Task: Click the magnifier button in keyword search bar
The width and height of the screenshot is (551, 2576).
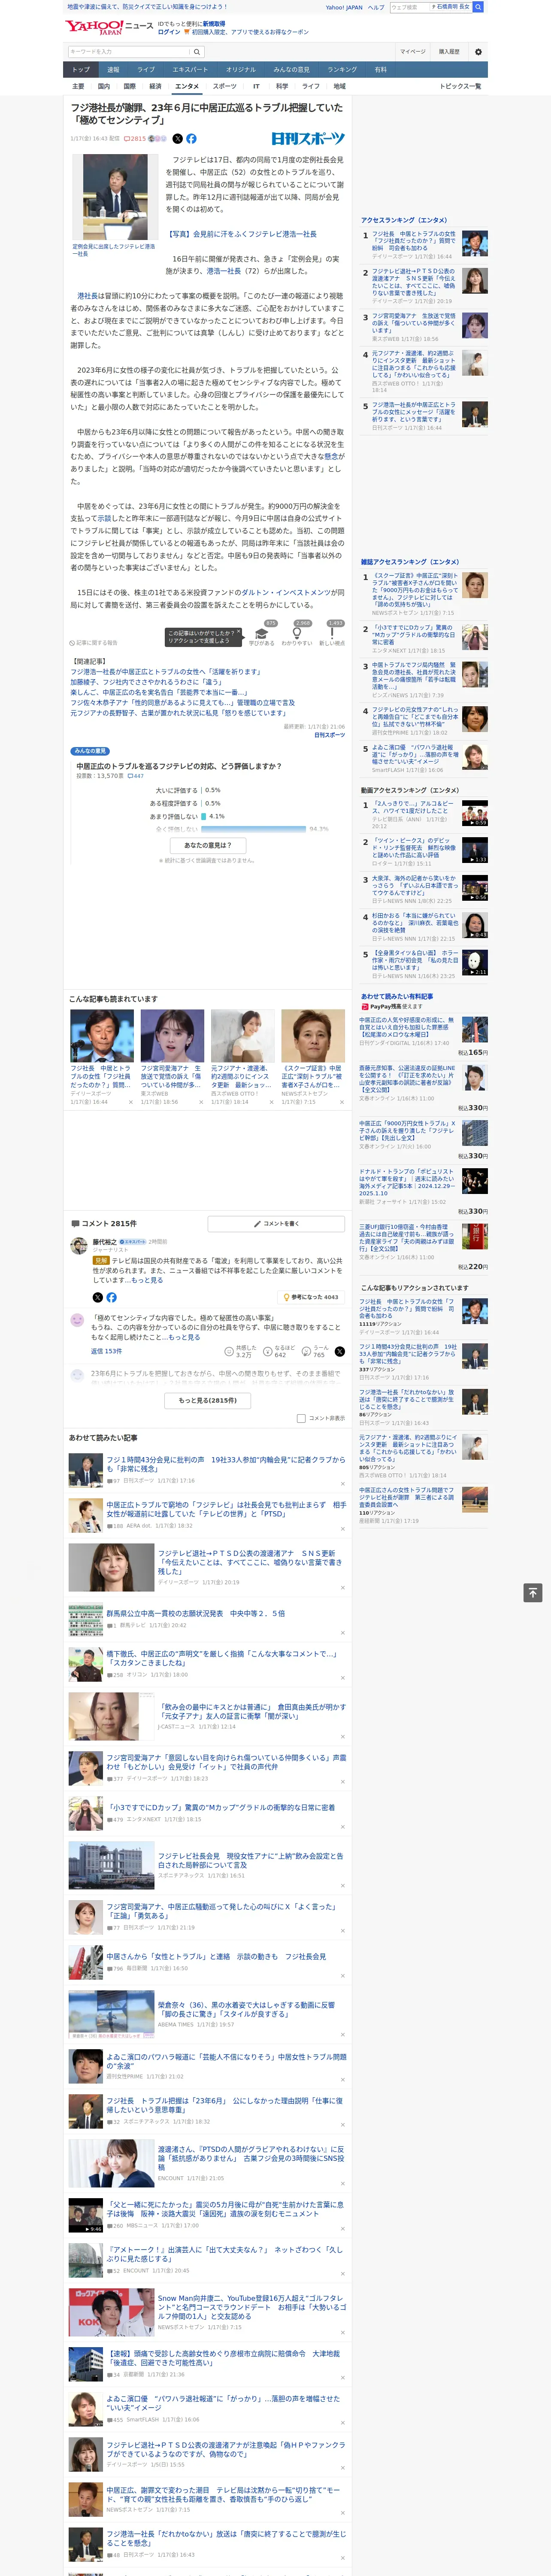Action: pyautogui.click(x=197, y=52)
